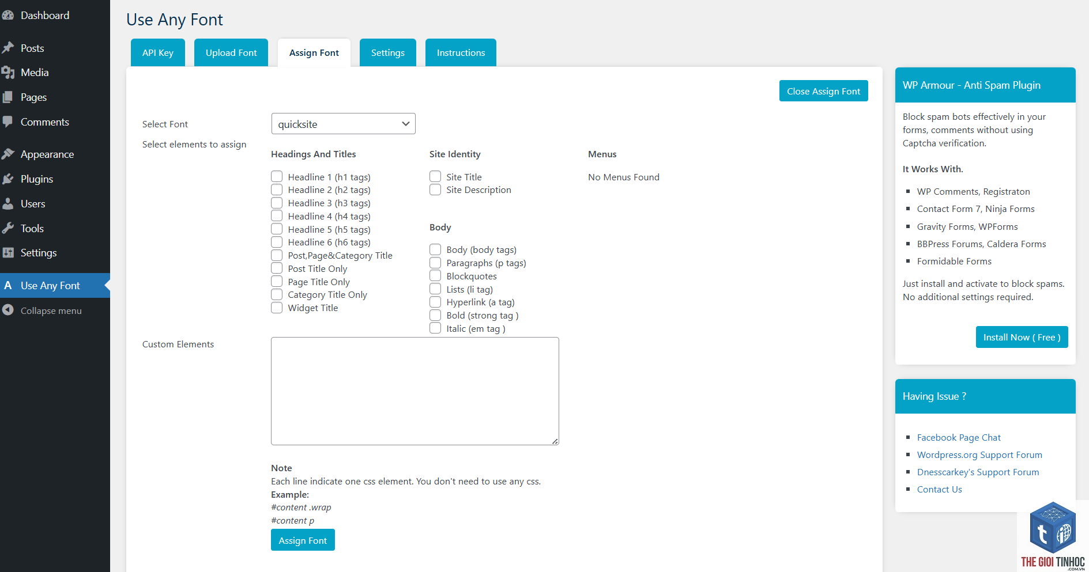Click the Close Assign Font button
The height and width of the screenshot is (572, 1089).
pyautogui.click(x=823, y=91)
